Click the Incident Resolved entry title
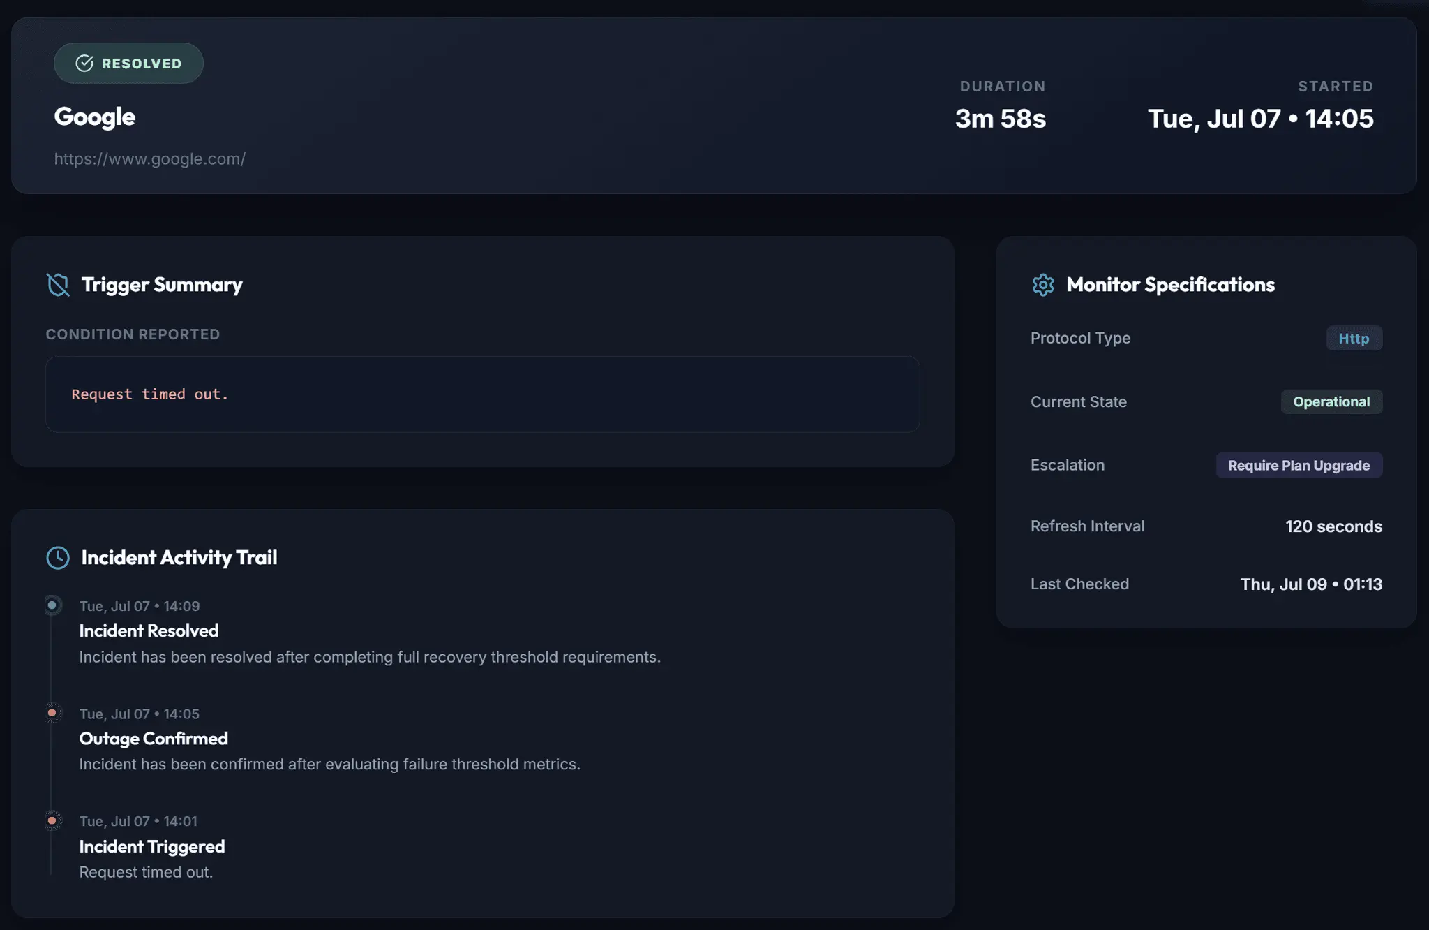 tap(149, 630)
